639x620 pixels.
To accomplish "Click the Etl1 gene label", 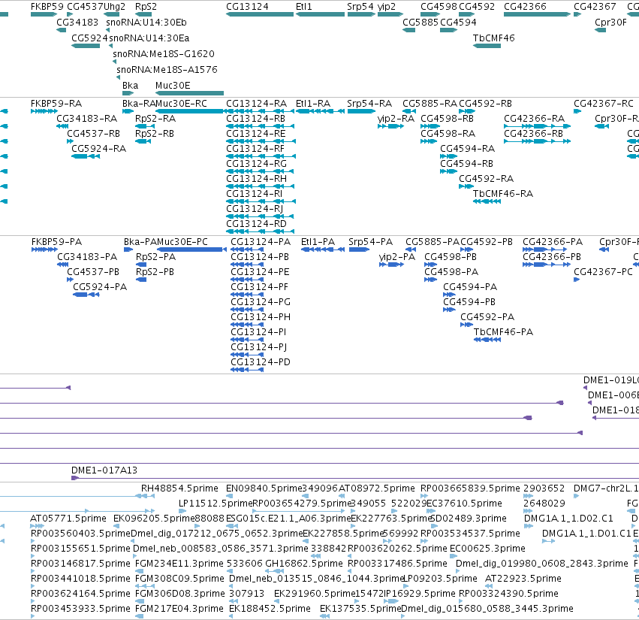I will point(303,7).
